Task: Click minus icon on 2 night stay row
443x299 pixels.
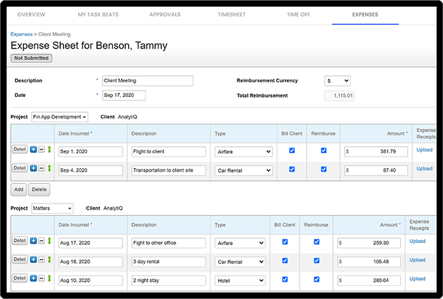Action: point(42,278)
